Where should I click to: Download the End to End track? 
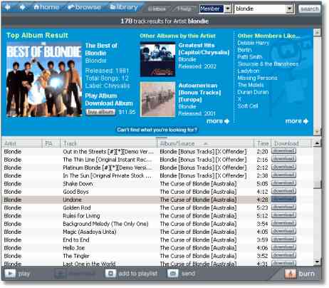[283, 240]
